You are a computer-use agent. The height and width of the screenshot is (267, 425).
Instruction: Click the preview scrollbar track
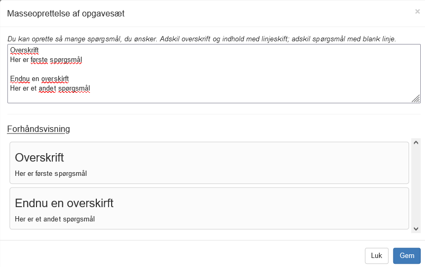(x=416, y=186)
